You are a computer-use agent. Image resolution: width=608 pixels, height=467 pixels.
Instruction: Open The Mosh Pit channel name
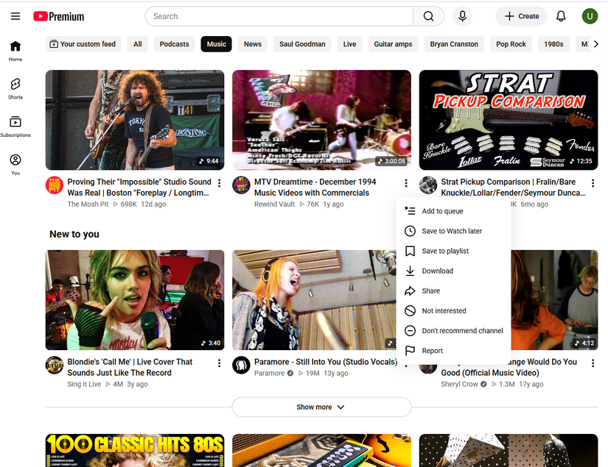[88, 204]
